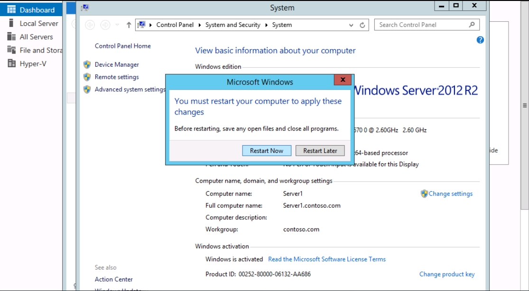Click the Server1 computer name value
Image resolution: width=529 pixels, height=291 pixels.
pos(293,194)
